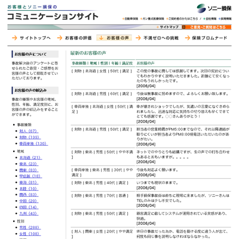The width and height of the screenshot is (239, 239).
Task: Click the comment starting 車が壊されショック
Action: point(183,112)
